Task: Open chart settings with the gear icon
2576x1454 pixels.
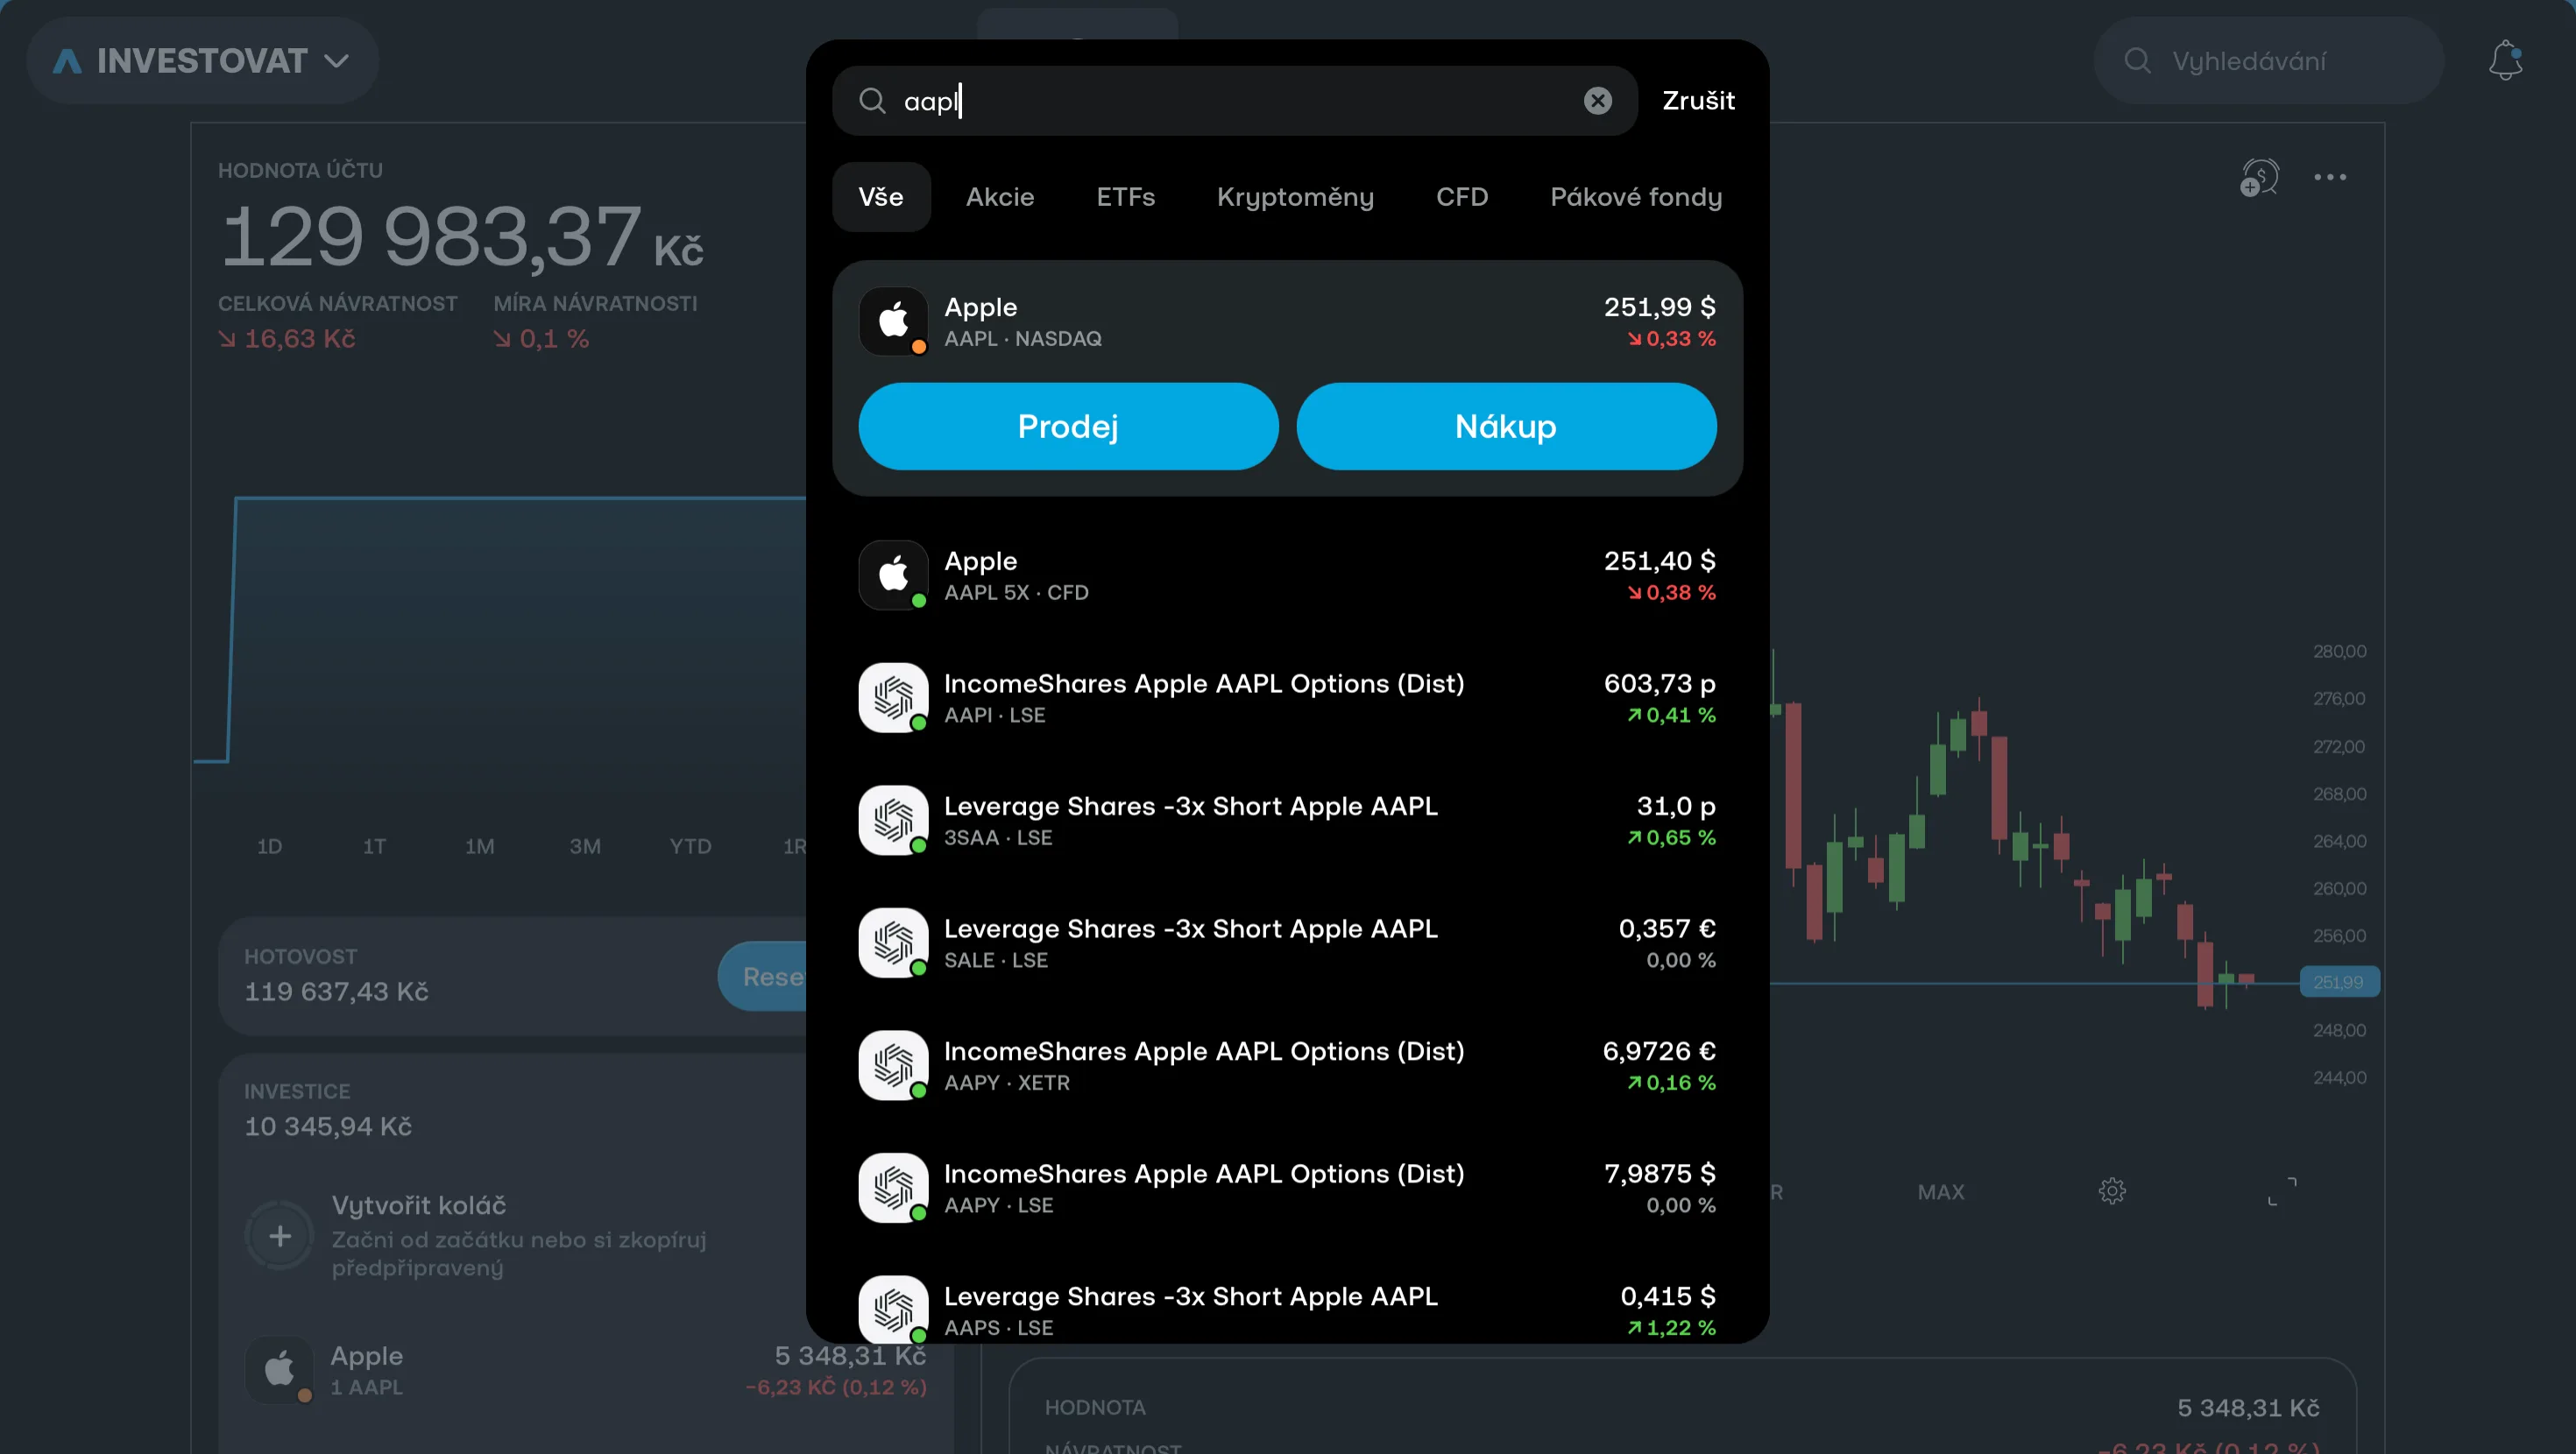Action: point(2113,1190)
